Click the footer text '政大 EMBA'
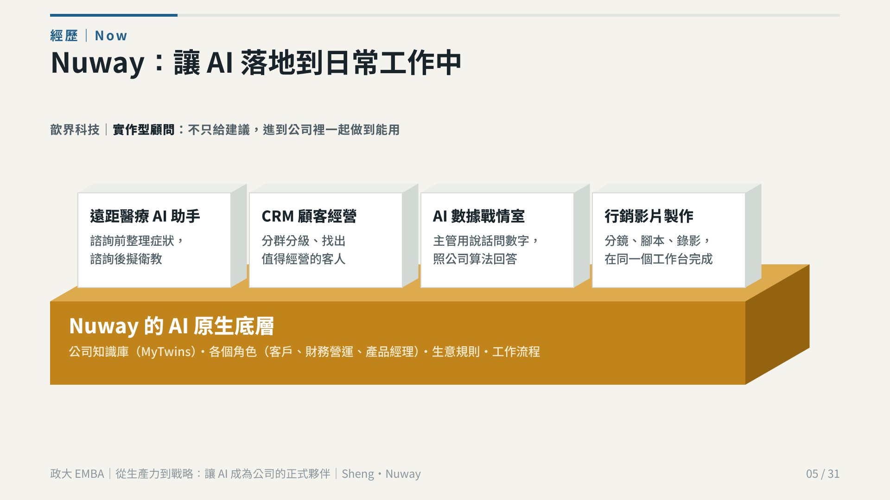The height and width of the screenshot is (500, 890). click(77, 474)
